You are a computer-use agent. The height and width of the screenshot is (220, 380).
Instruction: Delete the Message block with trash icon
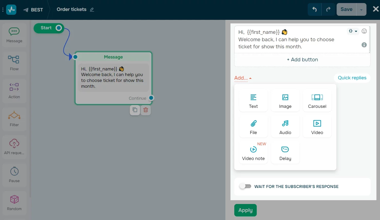(145, 110)
